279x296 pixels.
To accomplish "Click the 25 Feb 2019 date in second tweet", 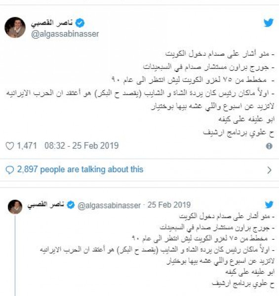I will [x=169, y=205].
